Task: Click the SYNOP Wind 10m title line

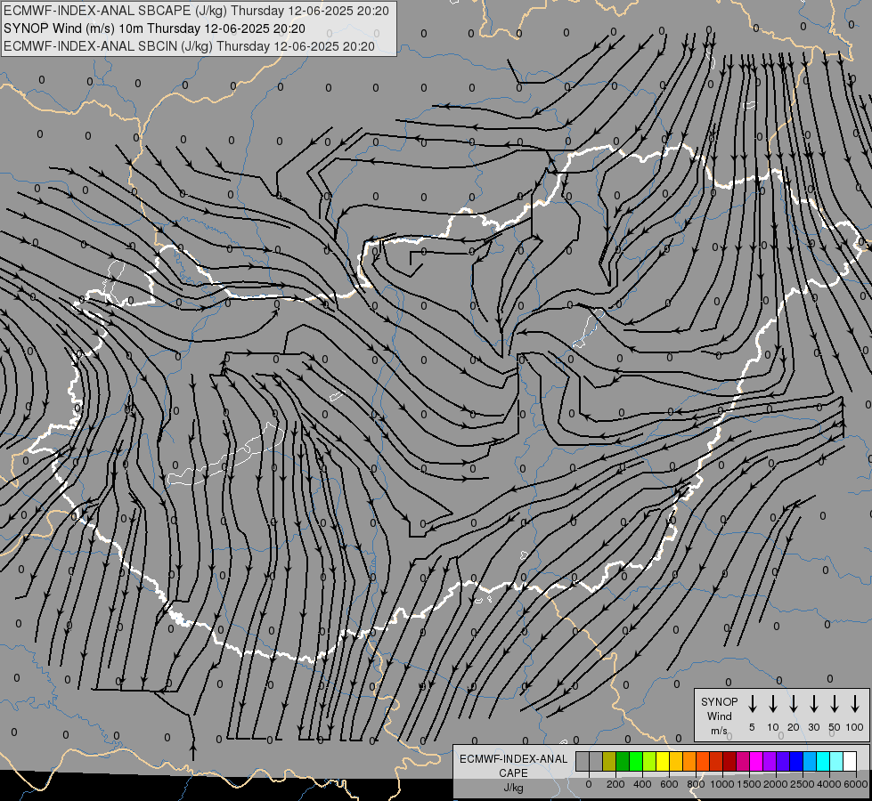Action: [154, 28]
